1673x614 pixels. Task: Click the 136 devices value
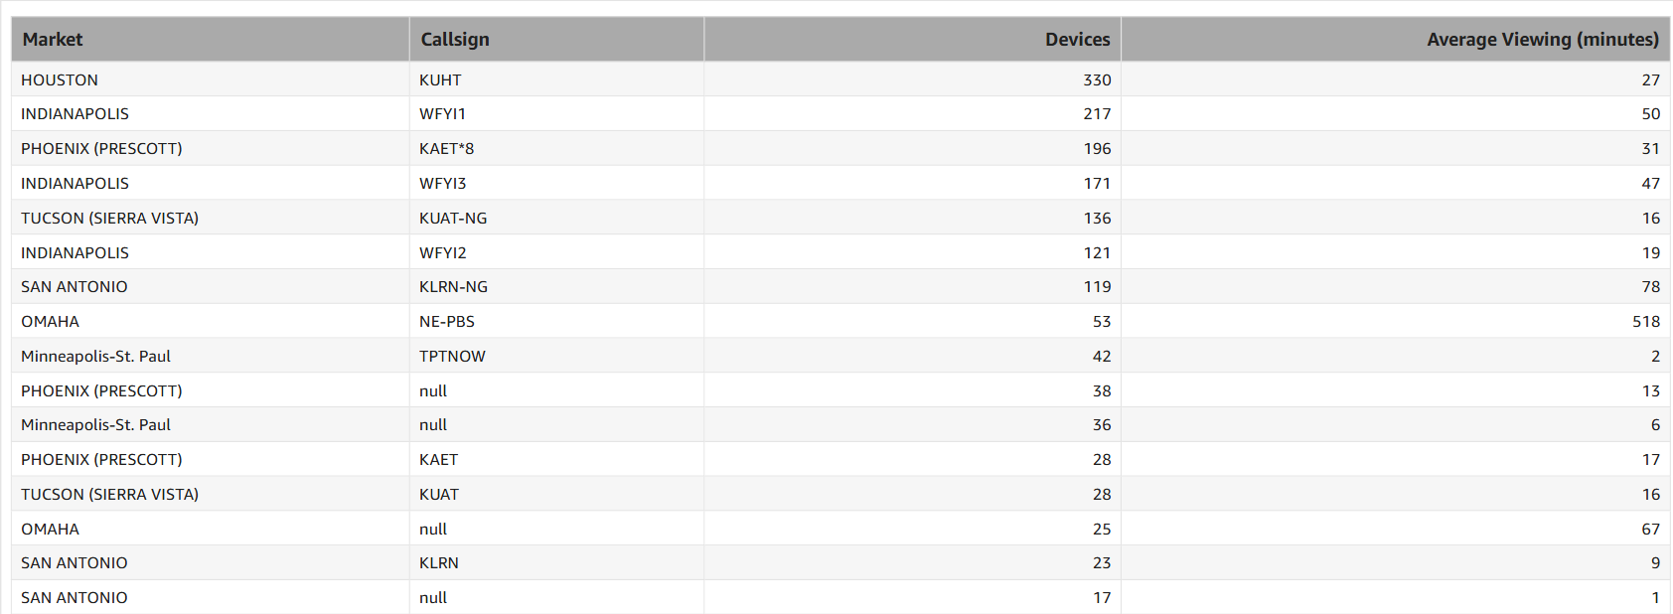(1097, 218)
